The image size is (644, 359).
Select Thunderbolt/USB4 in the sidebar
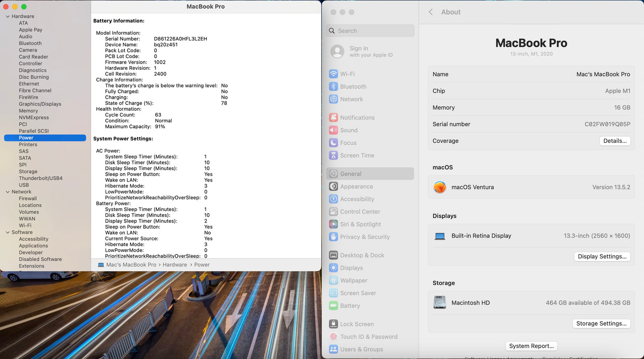point(41,178)
